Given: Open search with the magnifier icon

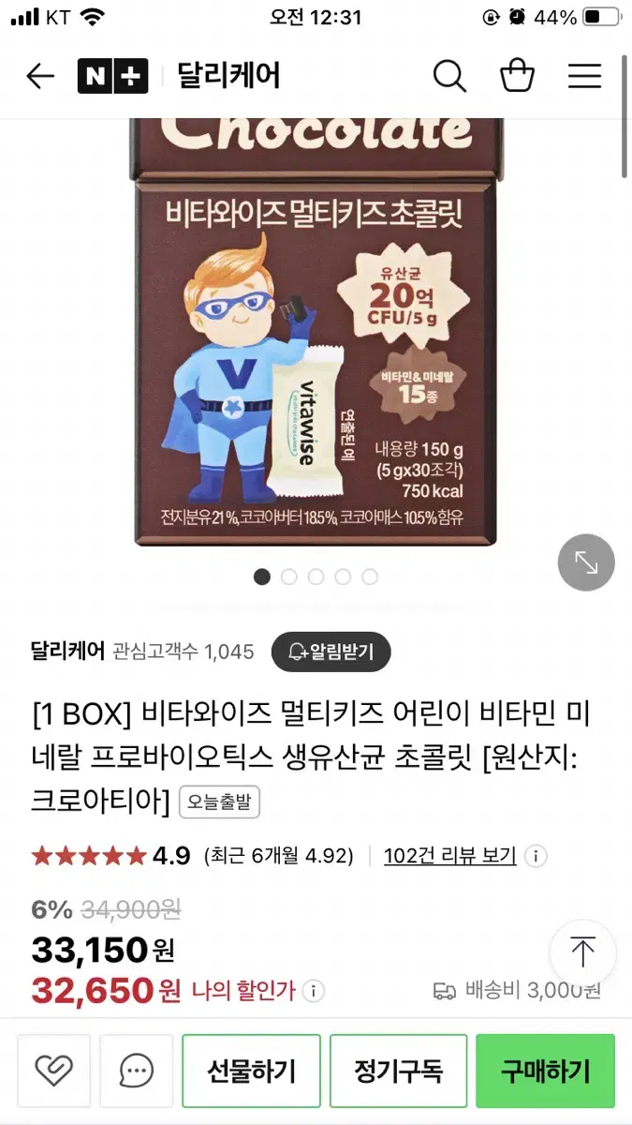Looking at the screenshot, I should point(449,76).
